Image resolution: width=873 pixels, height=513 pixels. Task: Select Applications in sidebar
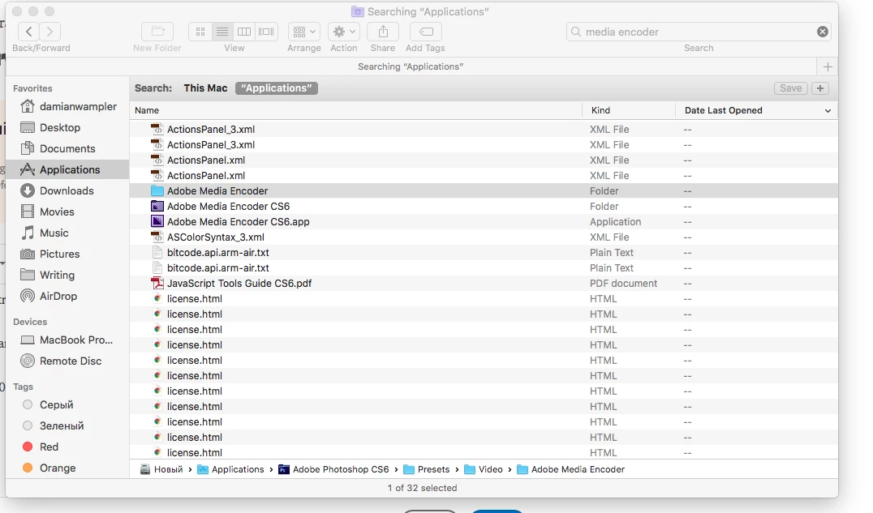67,169
